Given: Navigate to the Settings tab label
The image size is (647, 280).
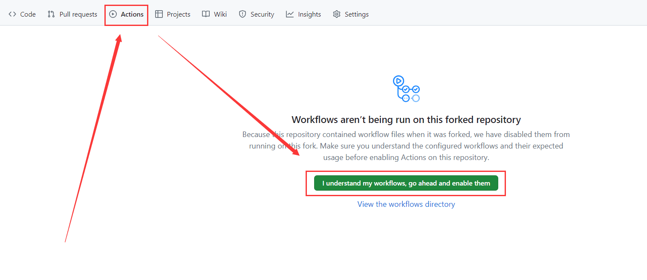Looking at the screenshot, I should [x=357, y=14].
